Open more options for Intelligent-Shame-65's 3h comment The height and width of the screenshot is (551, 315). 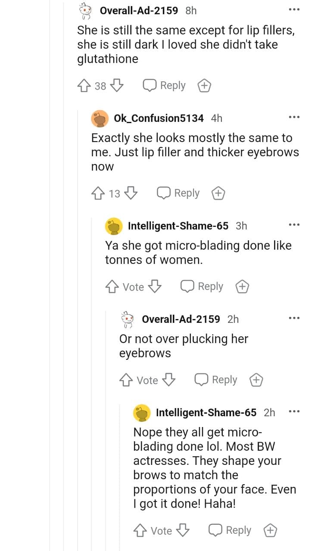point(294,225)
